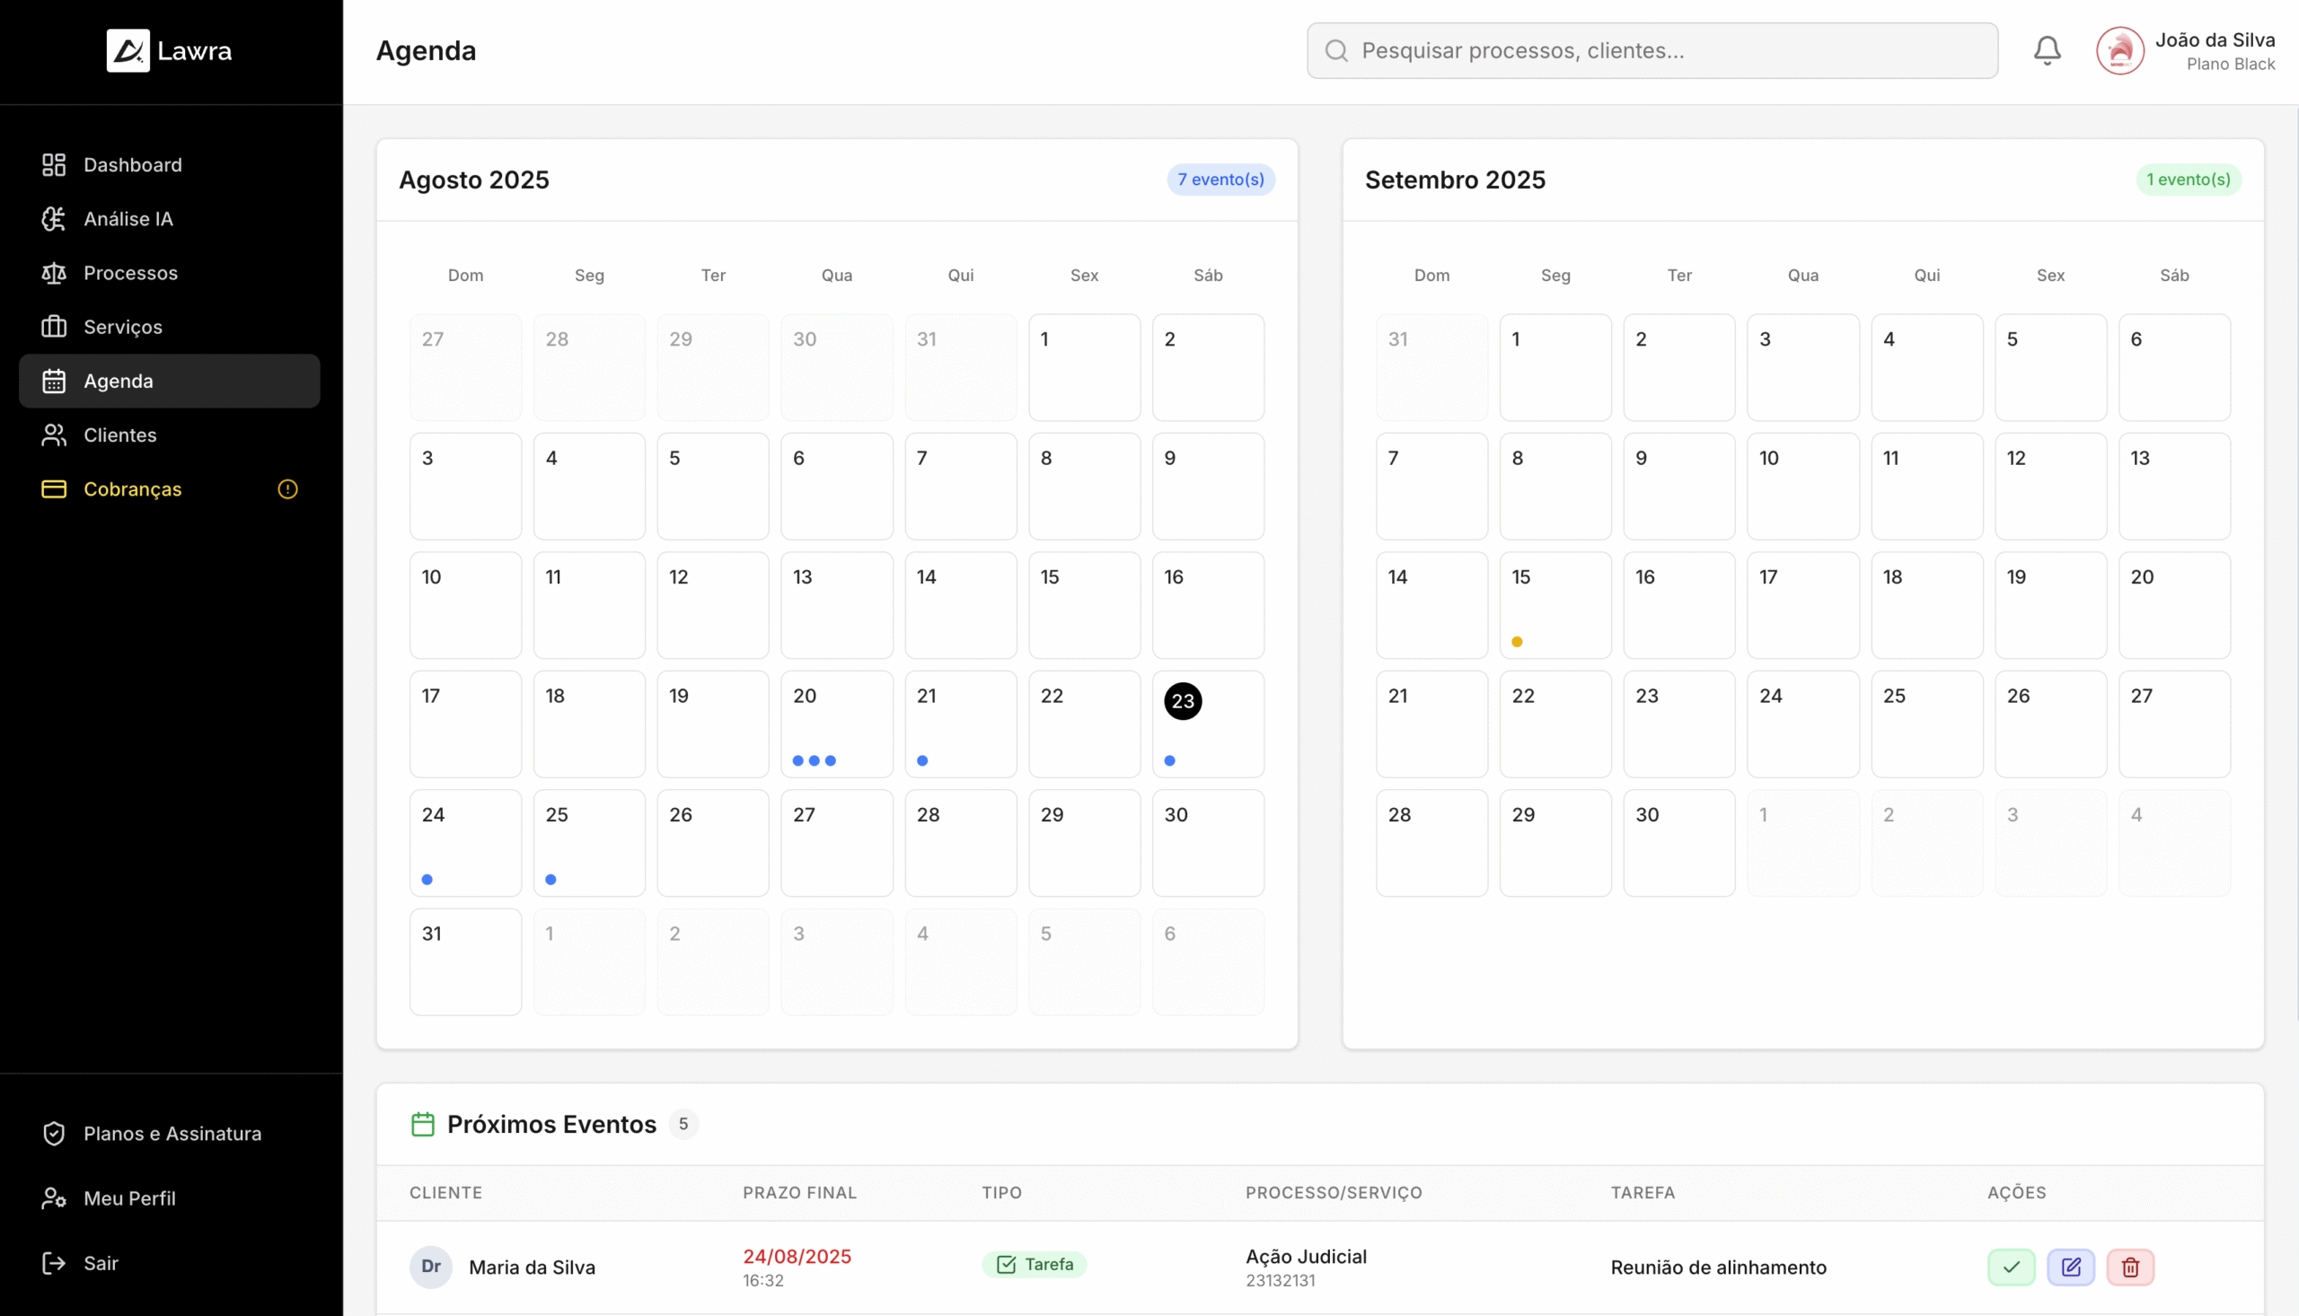Click the 7 evento(s) badge

pos(1220,179)
